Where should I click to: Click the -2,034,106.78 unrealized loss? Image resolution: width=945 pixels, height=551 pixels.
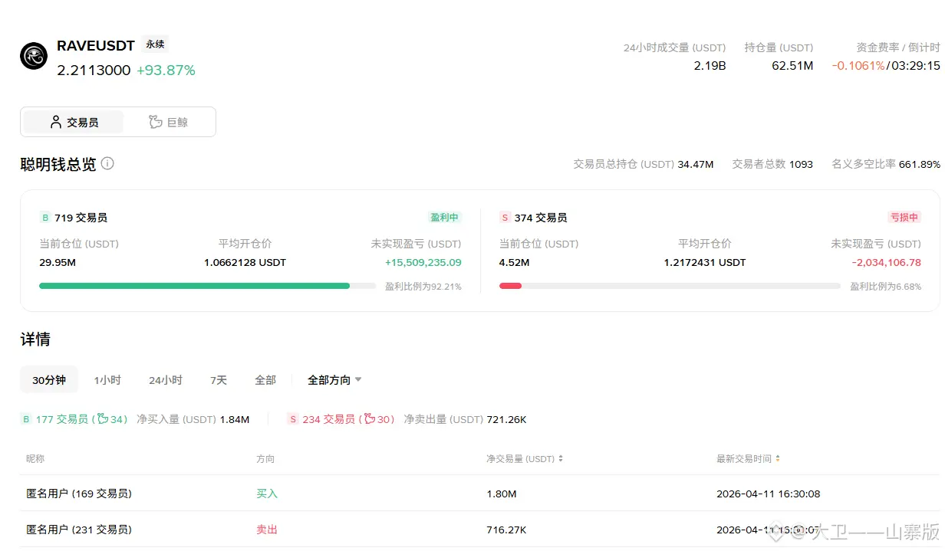click(886, 263)
